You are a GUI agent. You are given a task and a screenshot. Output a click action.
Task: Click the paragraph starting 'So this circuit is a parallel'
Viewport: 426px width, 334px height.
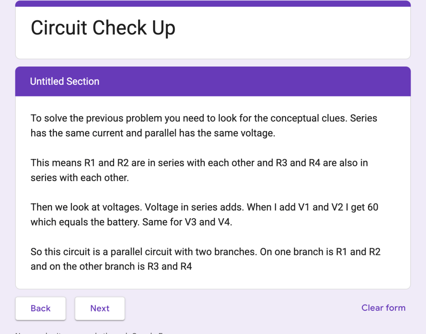point(205,259)
